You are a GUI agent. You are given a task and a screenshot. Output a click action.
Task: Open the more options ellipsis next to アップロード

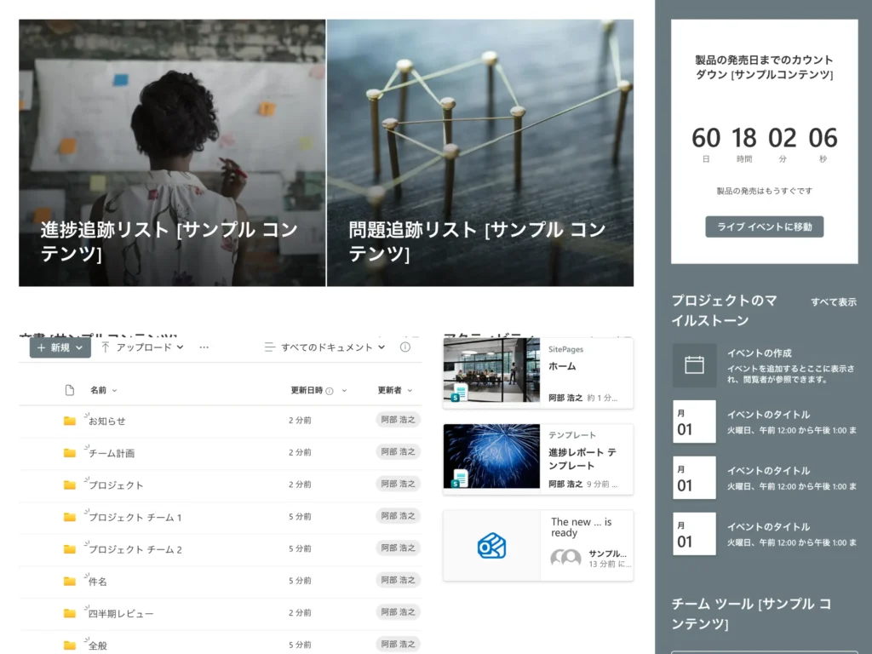[x=204, y=347]
